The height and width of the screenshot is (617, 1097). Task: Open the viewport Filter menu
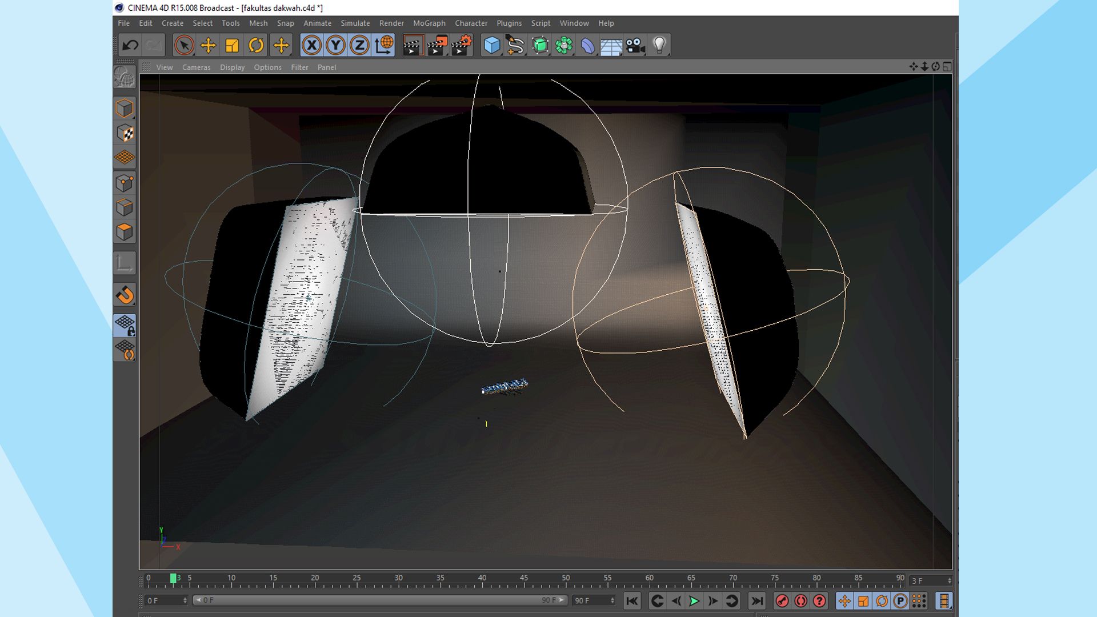pyautogui.click(x=299, y=67)
